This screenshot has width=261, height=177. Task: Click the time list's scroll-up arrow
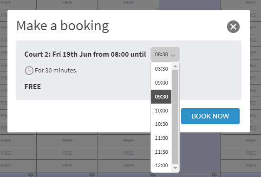(175, 66)
